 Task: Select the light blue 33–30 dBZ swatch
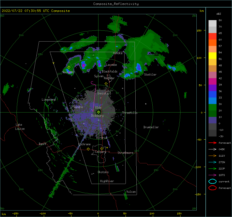[x=212, y=101]
